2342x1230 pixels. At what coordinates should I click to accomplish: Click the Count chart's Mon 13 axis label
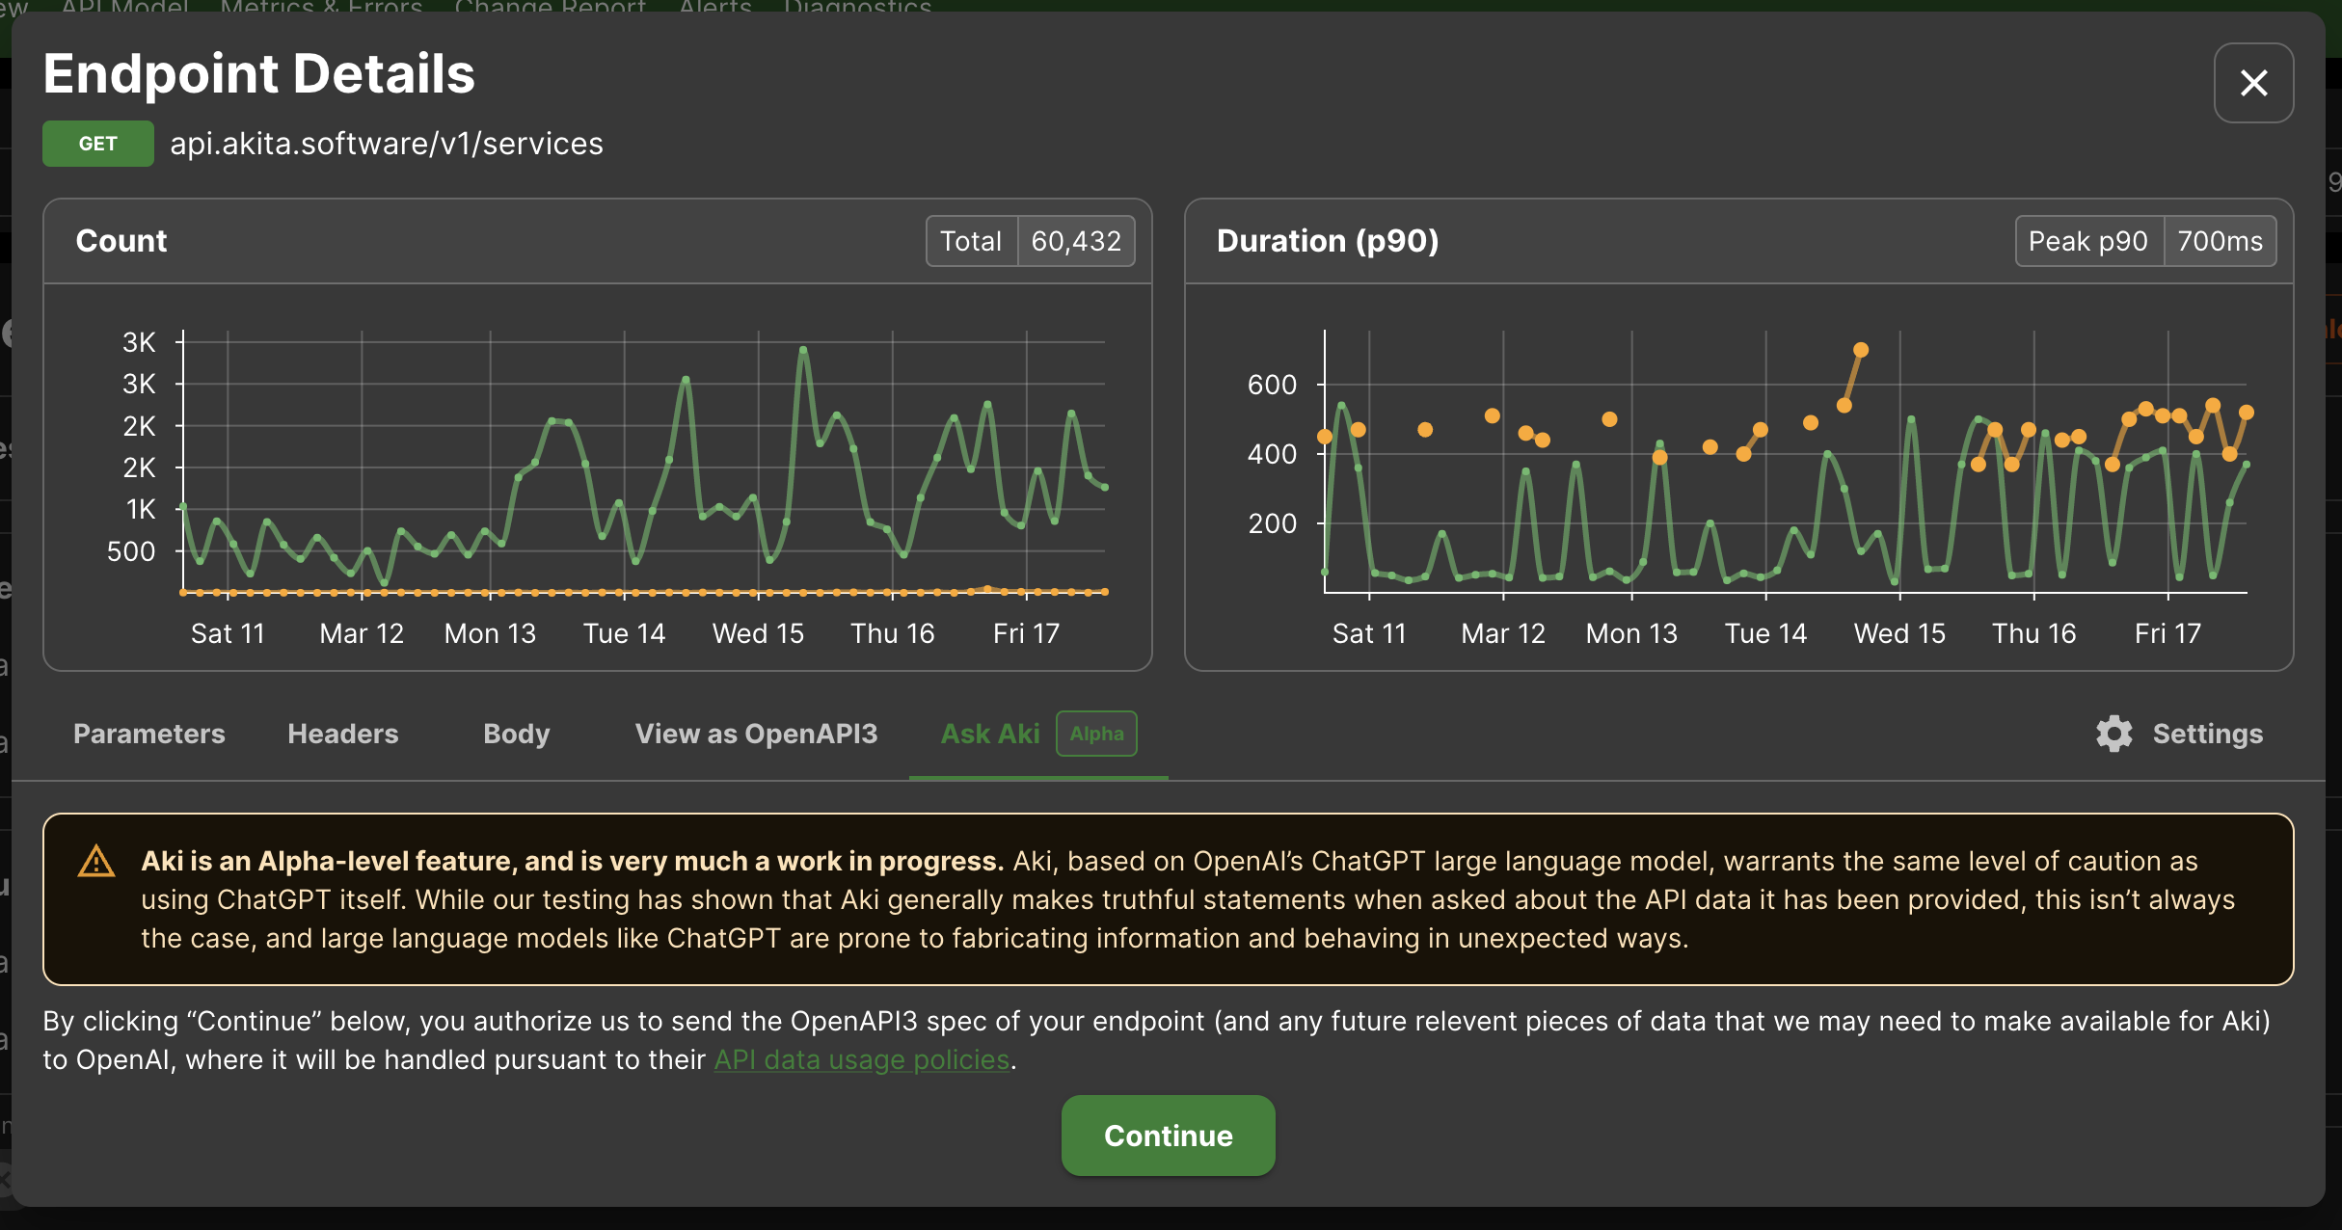pyautogui.click(x=490, y=633)
